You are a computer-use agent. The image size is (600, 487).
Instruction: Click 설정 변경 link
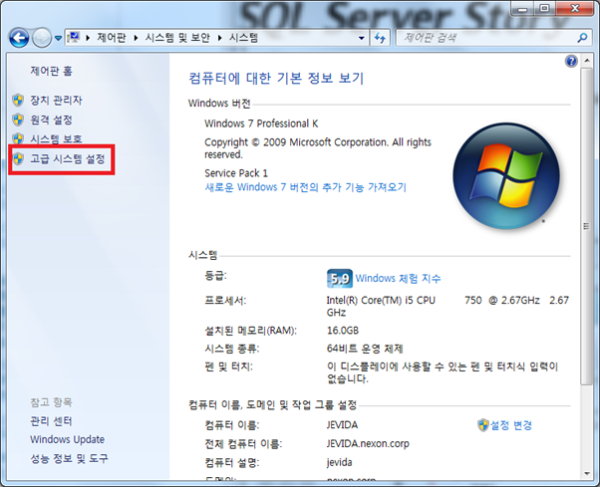511,425
